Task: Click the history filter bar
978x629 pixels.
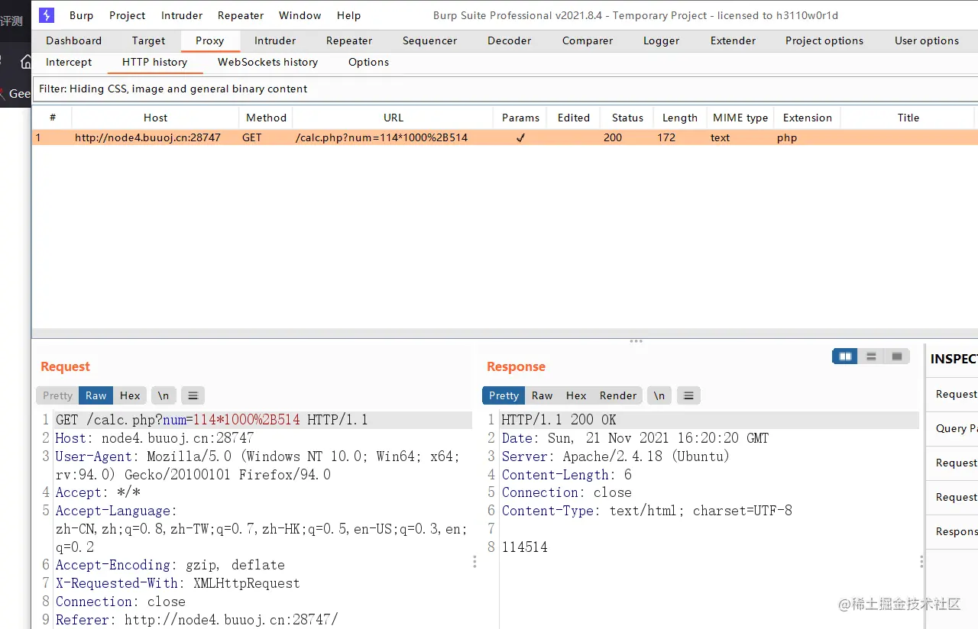Action: (506, 89)
